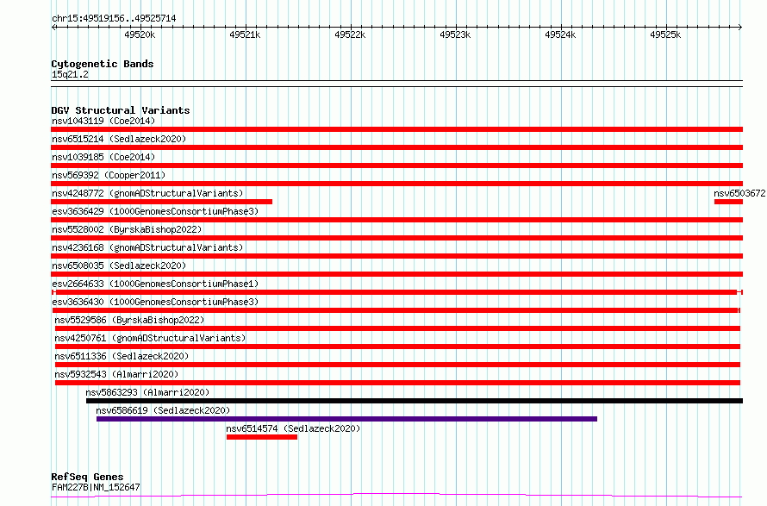Image resolution: width=767 pixels, height=506 pixels.
Task: Click the small red bar under nsv6503672
Action: 728,202
